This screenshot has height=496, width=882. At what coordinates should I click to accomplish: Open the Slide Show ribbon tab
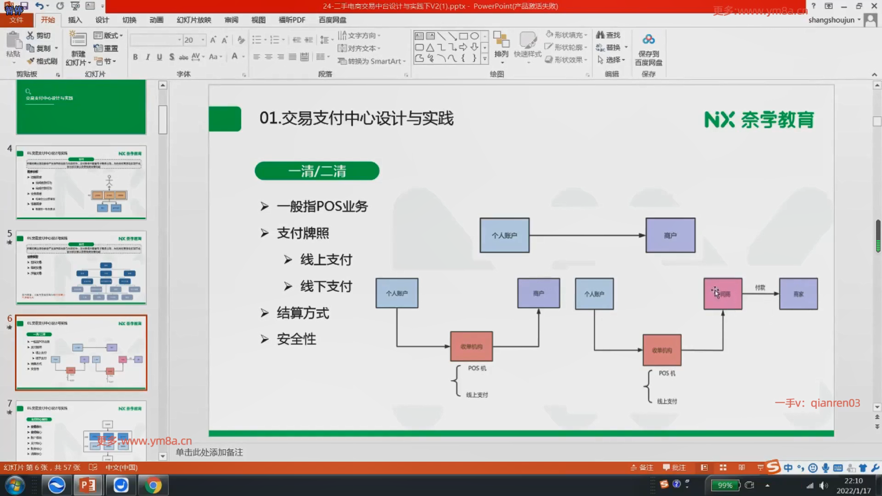tap(193, 20)
